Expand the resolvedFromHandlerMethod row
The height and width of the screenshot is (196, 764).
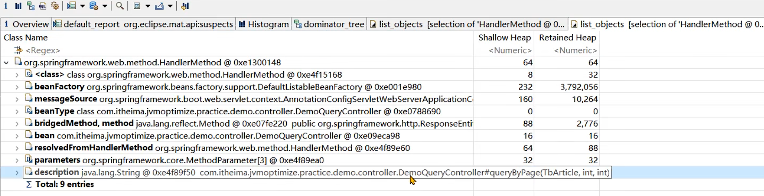pos(17,148)
